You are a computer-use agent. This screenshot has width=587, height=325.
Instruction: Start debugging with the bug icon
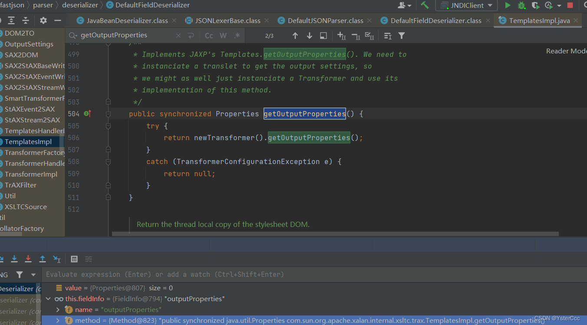[x=521, y=6]
